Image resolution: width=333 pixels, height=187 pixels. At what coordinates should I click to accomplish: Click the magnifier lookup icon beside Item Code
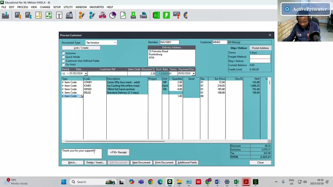point(81,96)
